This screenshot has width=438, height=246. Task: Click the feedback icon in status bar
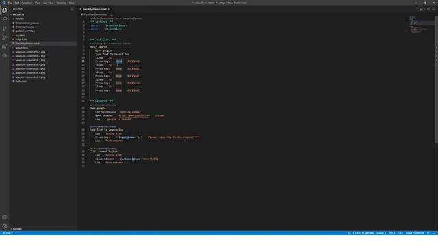pyautogui.click(x=428, y=233)
